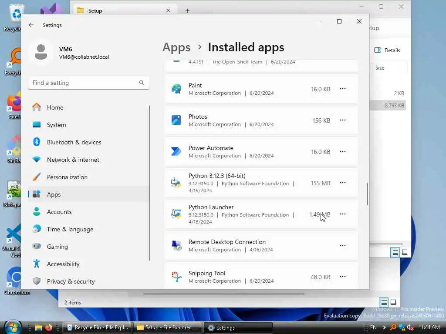Open Time & language settings
The height and width of the screenshot is (334, 446).
(x=88, y=229)
